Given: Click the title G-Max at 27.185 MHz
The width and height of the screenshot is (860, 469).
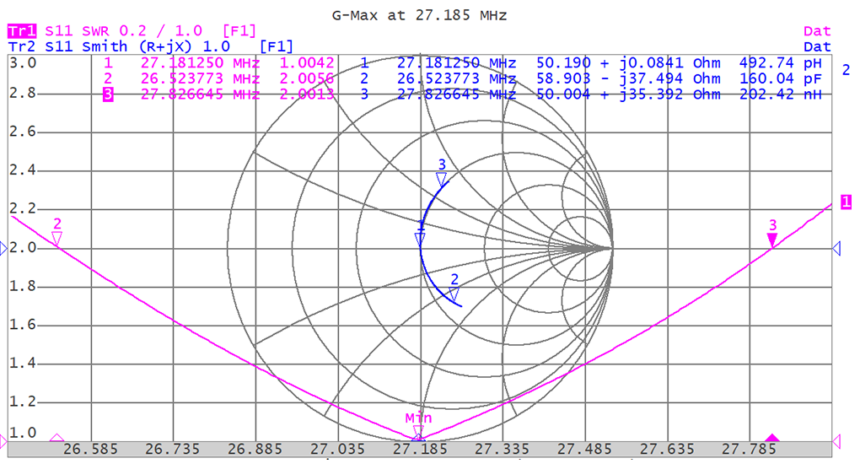Looking at the screenshot, I should pyautogui.click(x=419, y=15).
